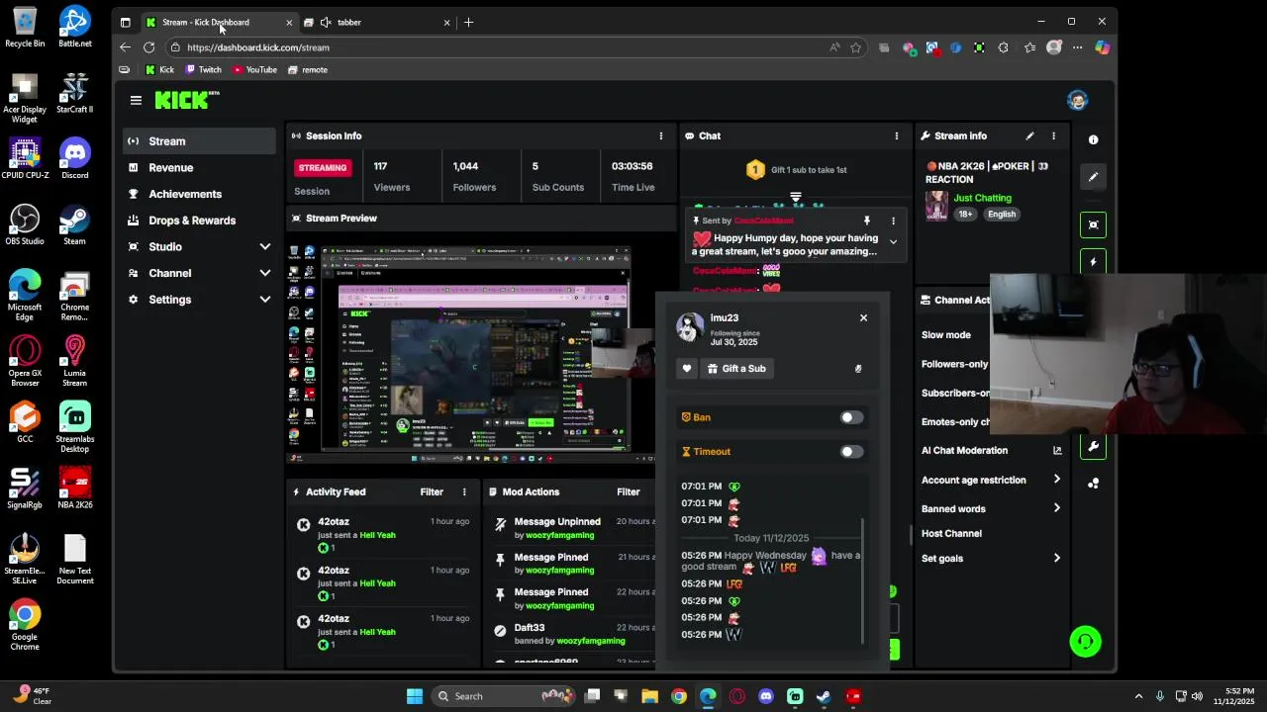
Task: Open the YouTube bookmark
Action: coord(255,70)
